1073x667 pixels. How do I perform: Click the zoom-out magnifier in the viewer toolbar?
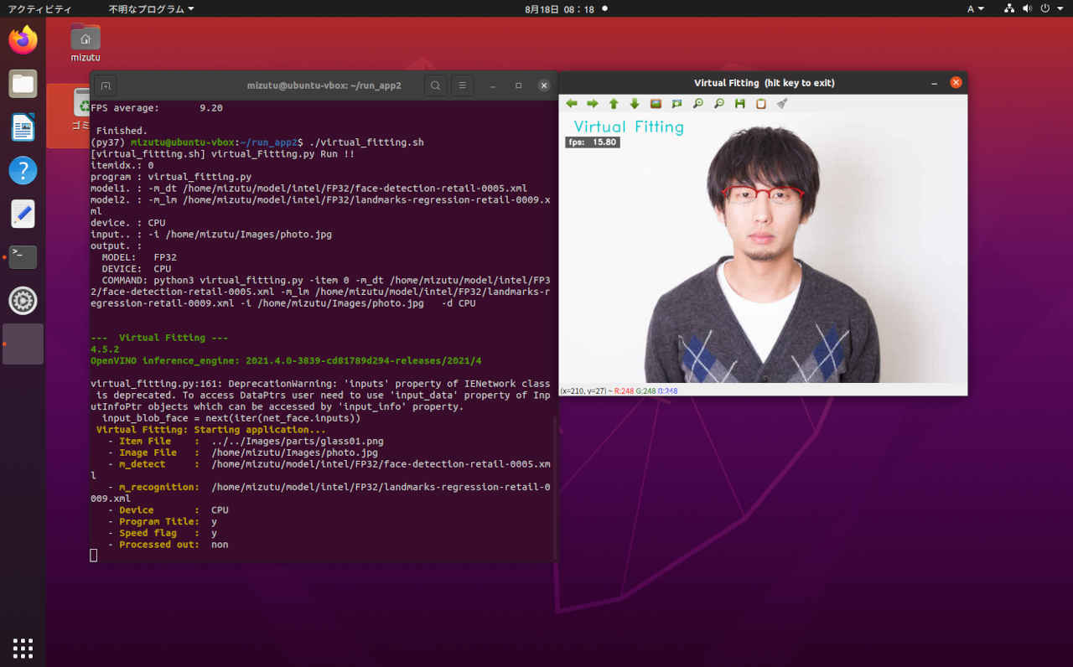718,104
